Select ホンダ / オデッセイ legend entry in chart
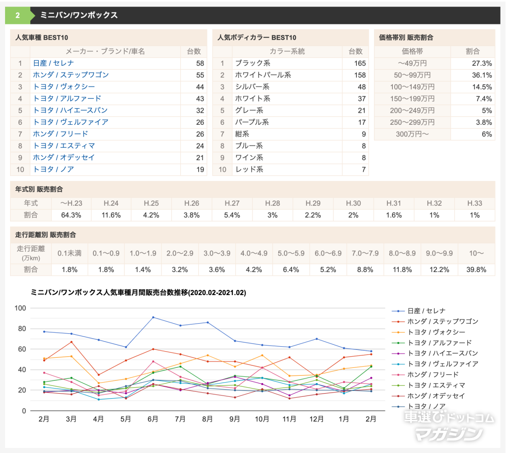Screen dimensions: 506x453 pyautogui.click(x=436, y=396)
